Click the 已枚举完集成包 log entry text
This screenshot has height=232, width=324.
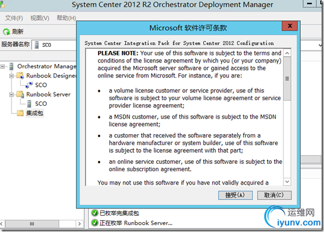[x=119, y=213]
